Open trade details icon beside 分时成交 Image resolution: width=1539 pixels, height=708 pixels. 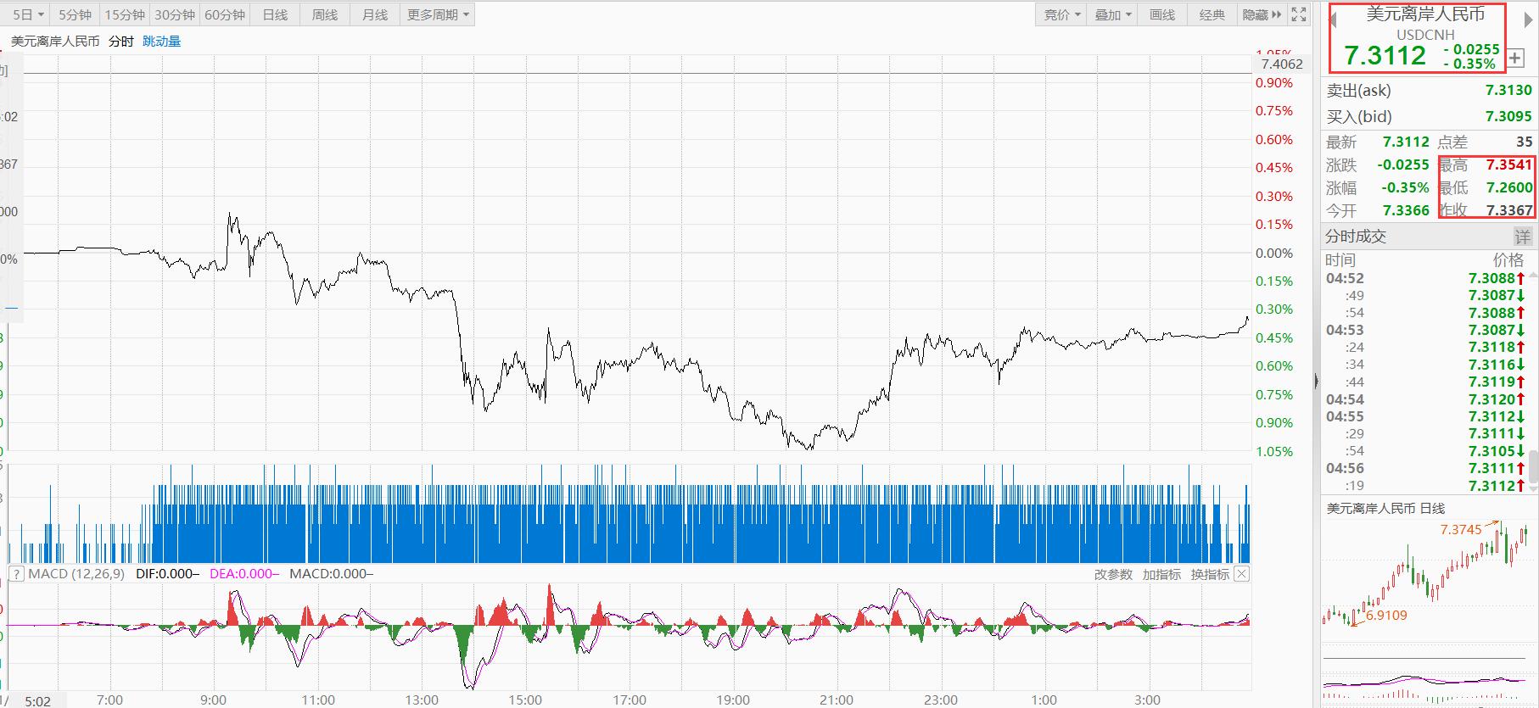click(x=1523, y=237)
